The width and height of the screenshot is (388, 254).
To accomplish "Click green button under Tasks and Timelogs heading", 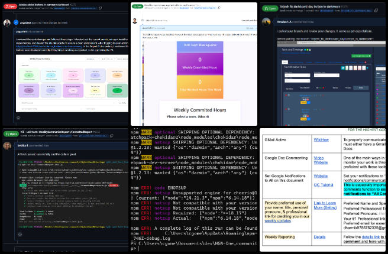I will pyautogui.click(x=361, y=56).
